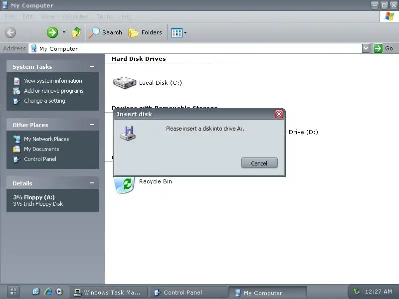Close the Insert disk dialog
The image size is (399, 299).
279,114
